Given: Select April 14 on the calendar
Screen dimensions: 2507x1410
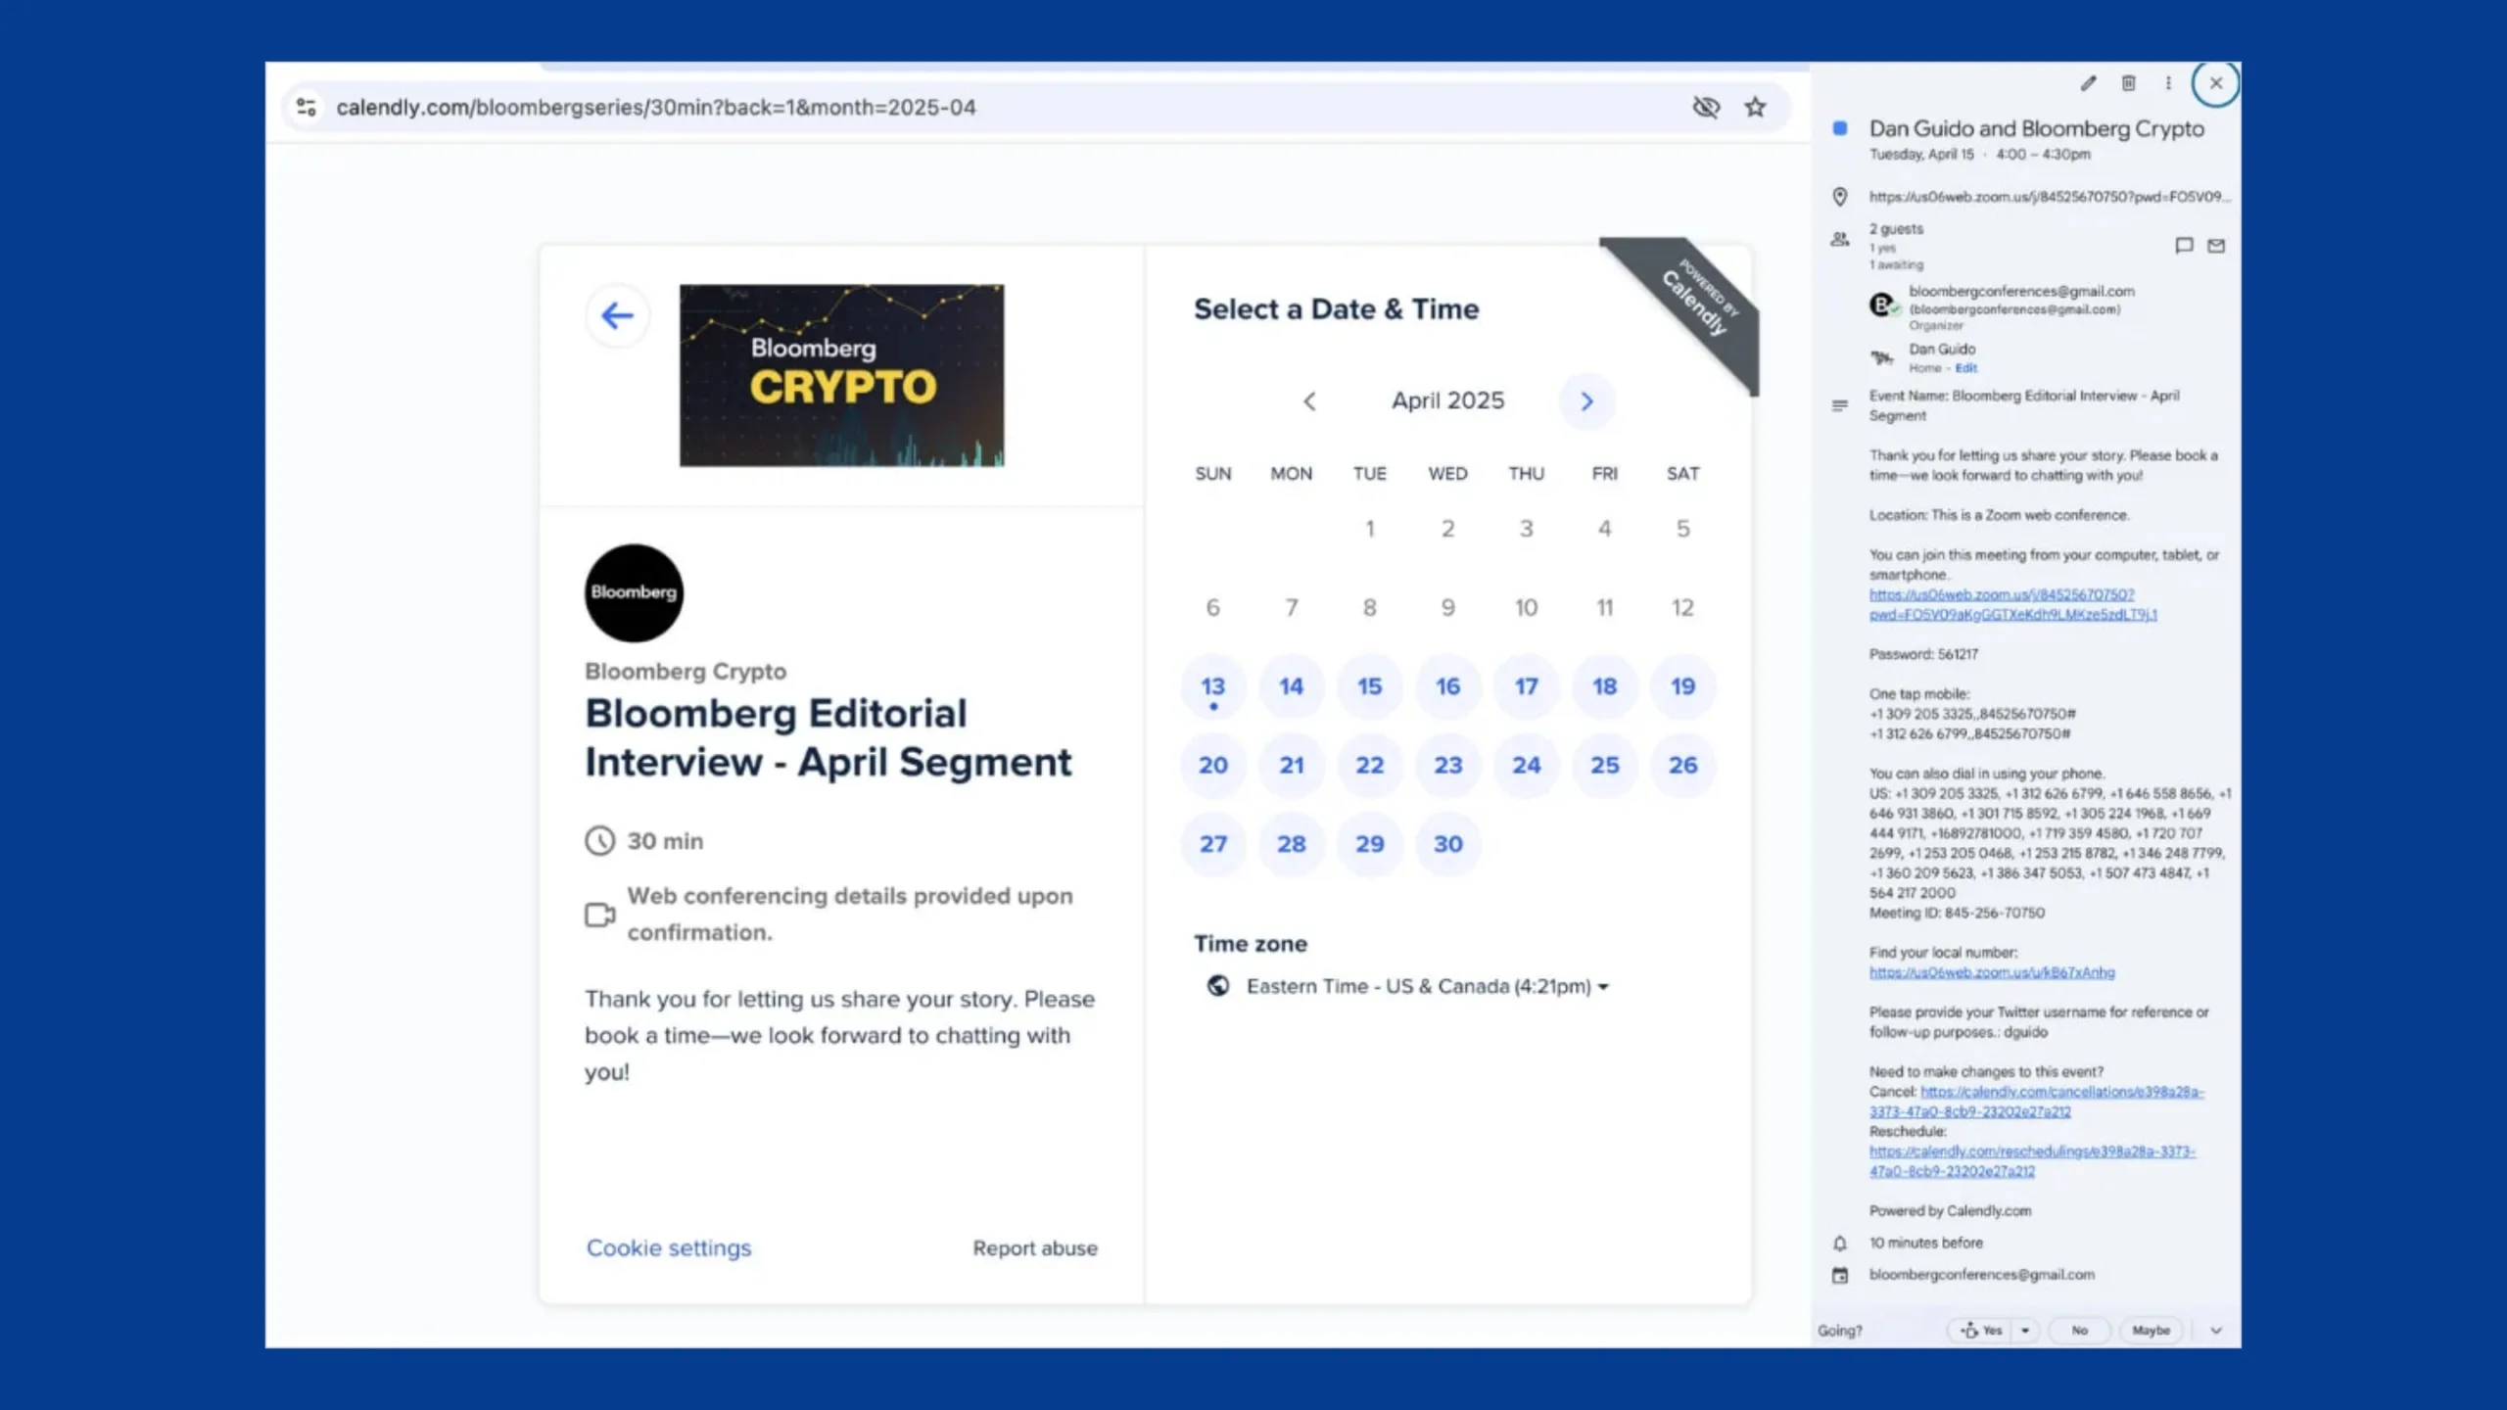Looking at the screenshot, I should click(1291, 686).
